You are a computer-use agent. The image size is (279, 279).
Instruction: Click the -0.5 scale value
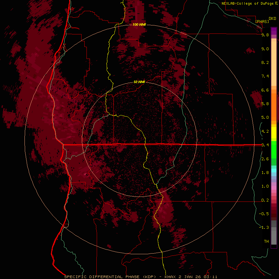coord(264,214)
